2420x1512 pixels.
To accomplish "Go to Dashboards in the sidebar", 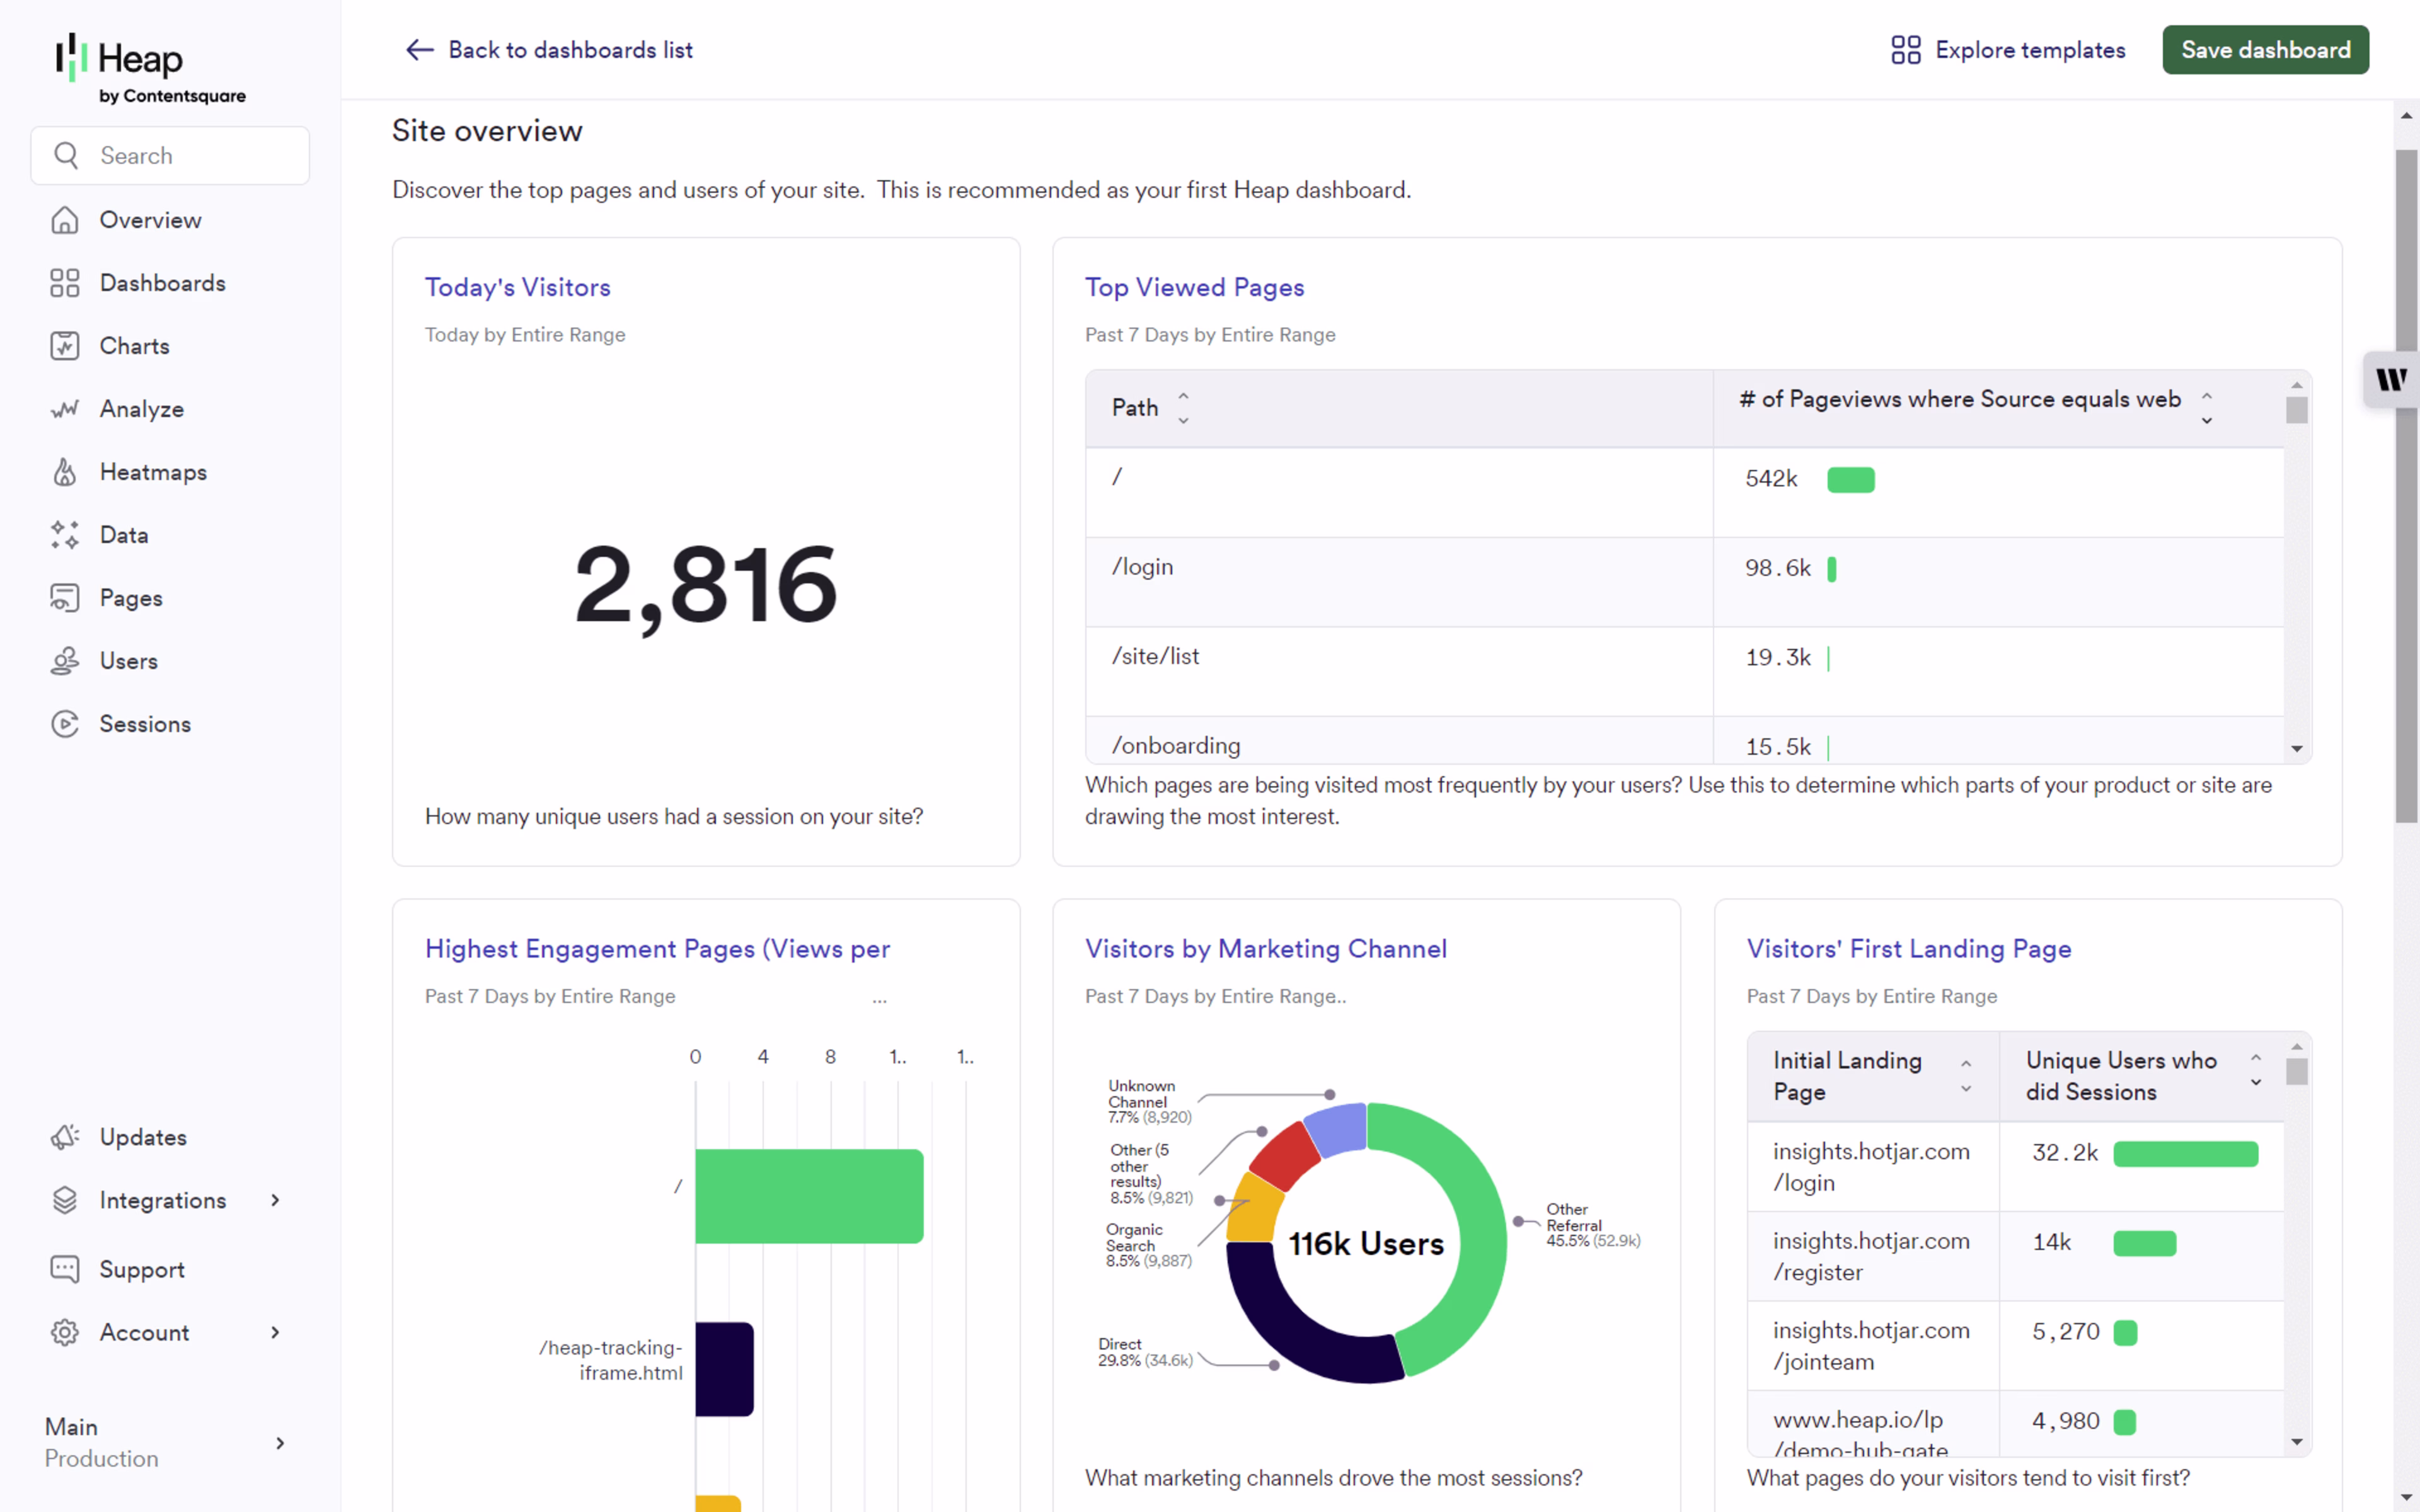I will [162, 283].
